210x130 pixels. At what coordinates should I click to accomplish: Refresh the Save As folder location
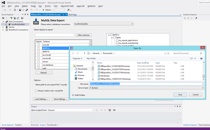click(168, 53)
